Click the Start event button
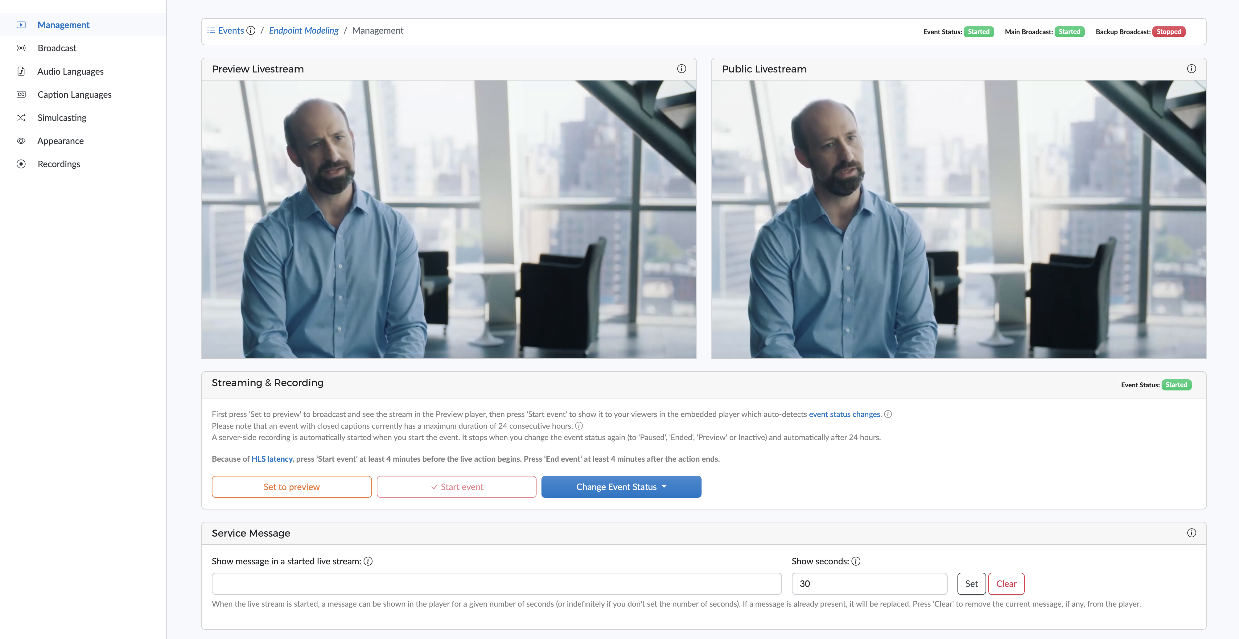The width and height of the screenshot is (1239, 639). tap(456, 486)
